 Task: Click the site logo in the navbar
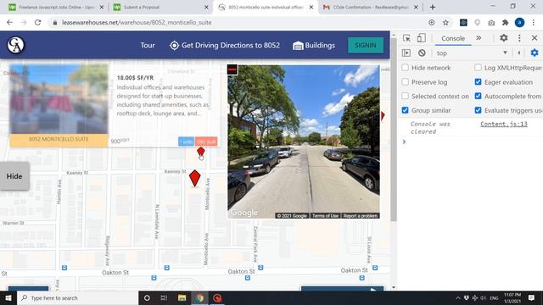click(15, 45)
